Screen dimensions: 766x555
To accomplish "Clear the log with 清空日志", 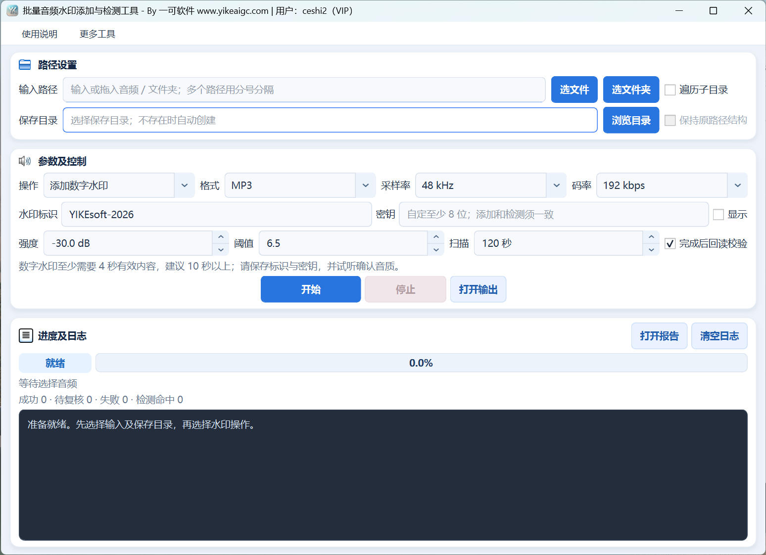I will (x=719, y=336).
